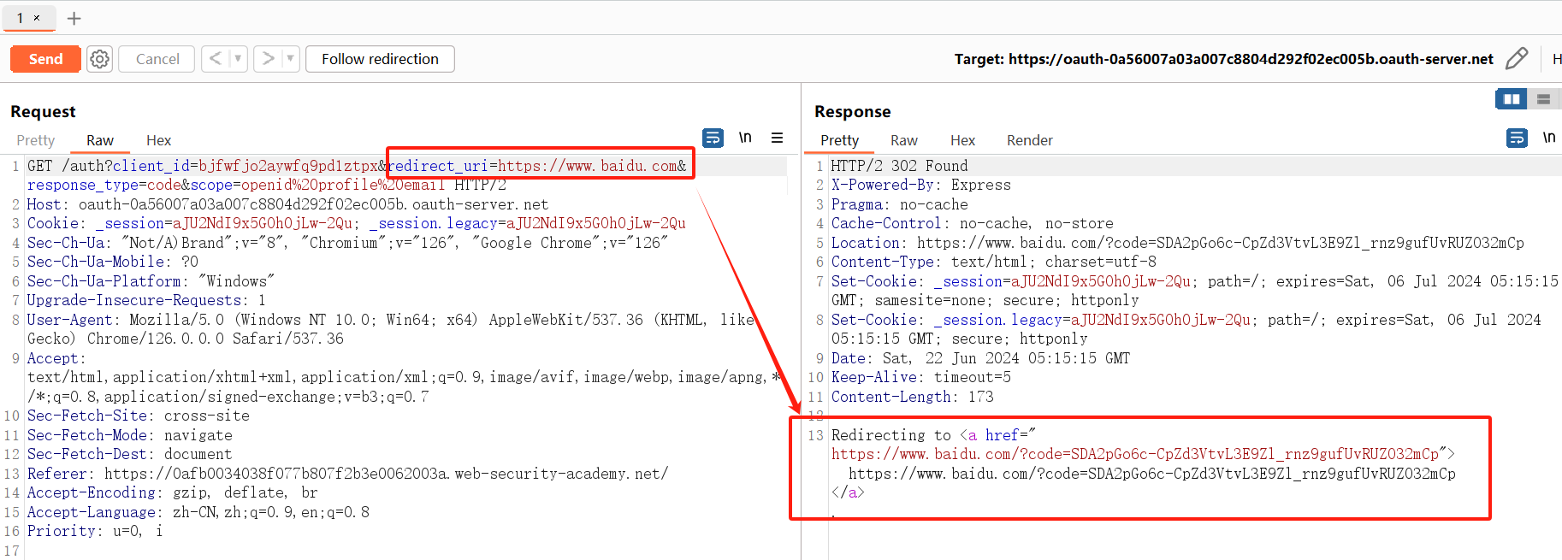
Task: Switch Request view to Pretty tab
Action: (x=36, y=140)
